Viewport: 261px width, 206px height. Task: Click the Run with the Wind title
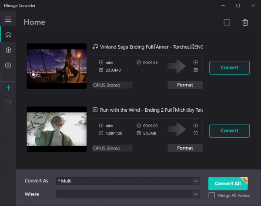click(x=151, y=110)
